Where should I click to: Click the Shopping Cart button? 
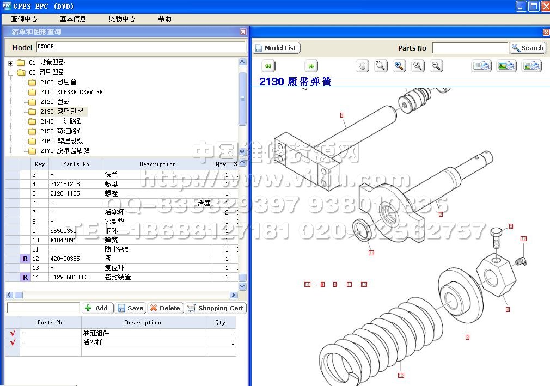coord(216,308)
